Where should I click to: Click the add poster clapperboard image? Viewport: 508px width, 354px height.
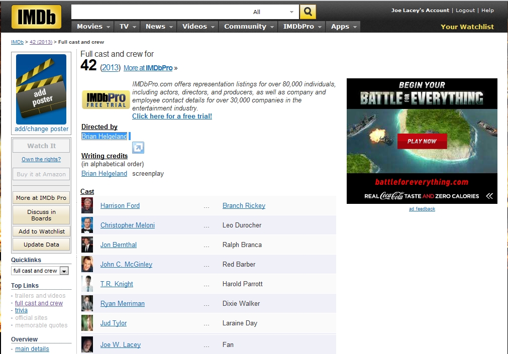tap(41, 89)
